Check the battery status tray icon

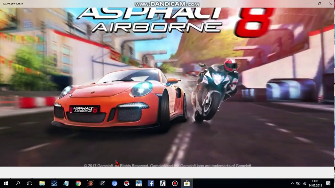click(298, 184)
